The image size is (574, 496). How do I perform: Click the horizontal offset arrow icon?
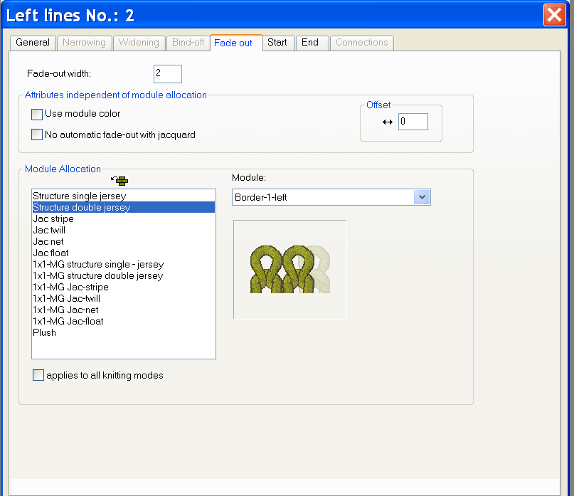point(387,122)
